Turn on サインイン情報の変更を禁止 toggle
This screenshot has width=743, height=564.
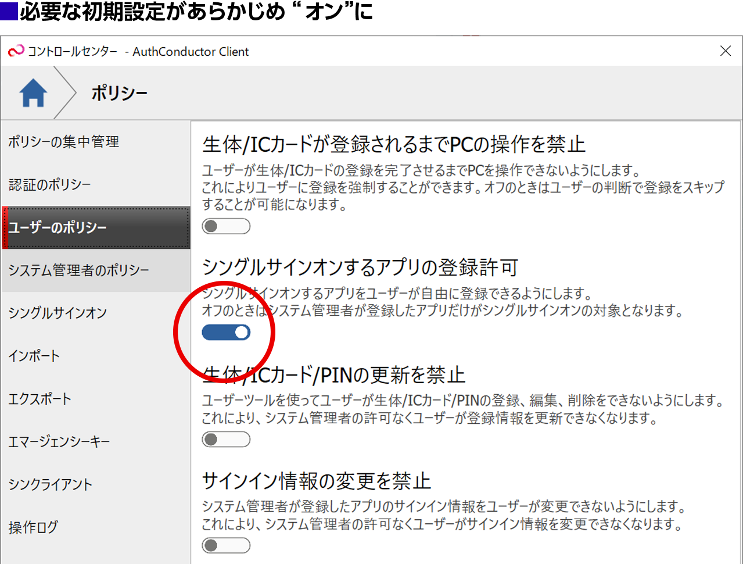(226, 545)
